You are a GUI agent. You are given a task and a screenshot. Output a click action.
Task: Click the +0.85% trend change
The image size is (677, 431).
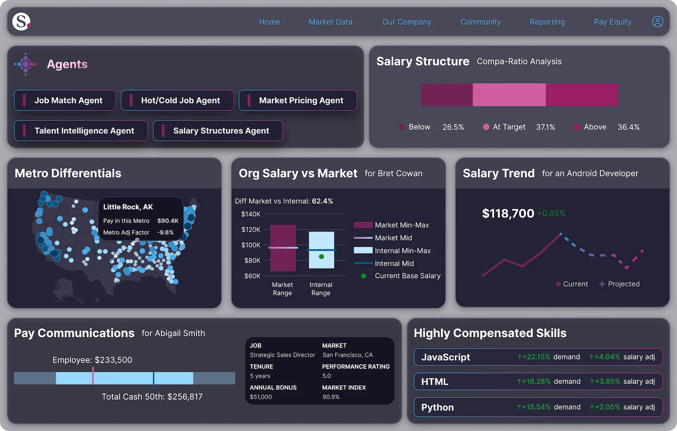point(551,213)
